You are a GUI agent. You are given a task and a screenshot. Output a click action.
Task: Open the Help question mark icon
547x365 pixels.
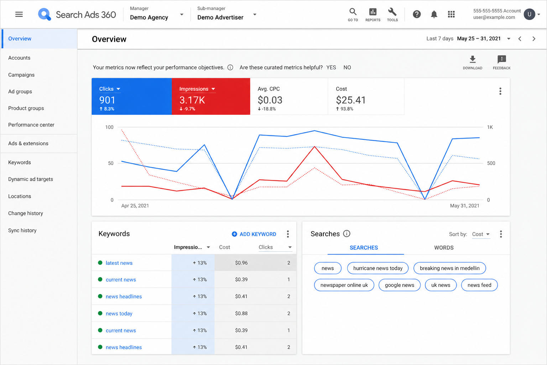[x=417, y=14]
